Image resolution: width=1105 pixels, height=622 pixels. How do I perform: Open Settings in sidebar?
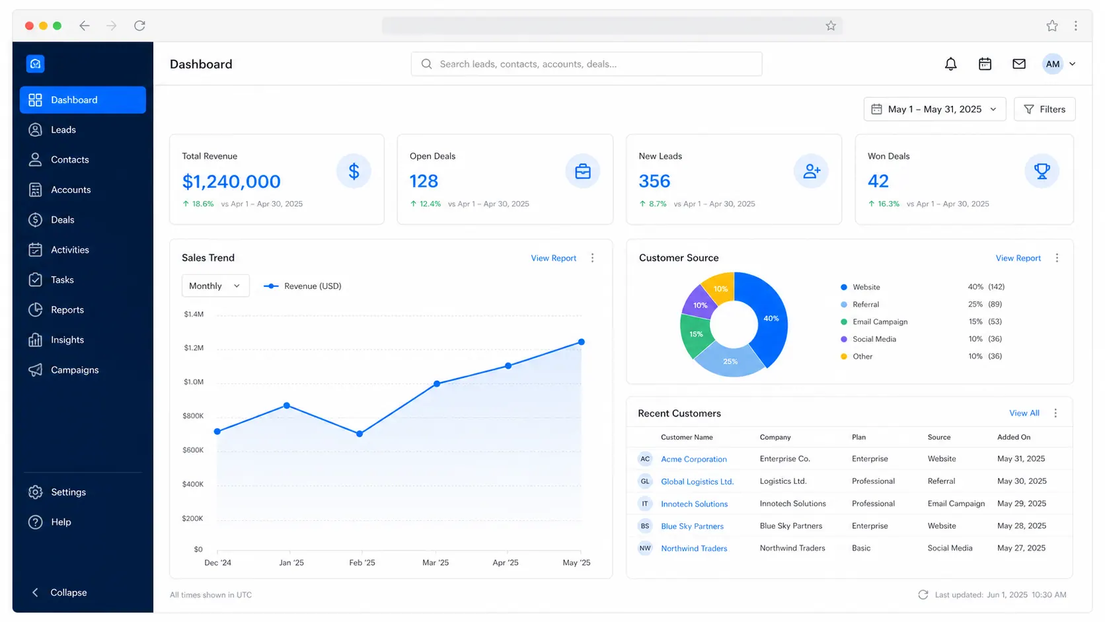point(83,492)
